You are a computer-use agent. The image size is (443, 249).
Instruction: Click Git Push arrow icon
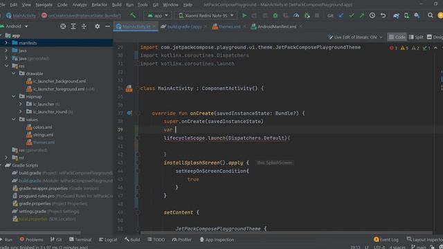[x=362, y=15]
